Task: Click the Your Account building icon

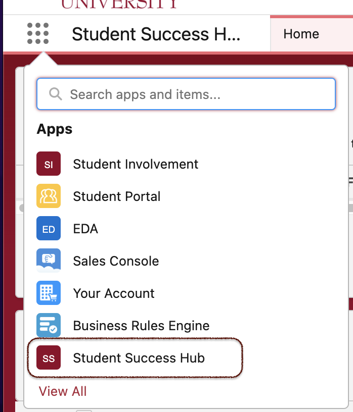Action: [49, 293]
